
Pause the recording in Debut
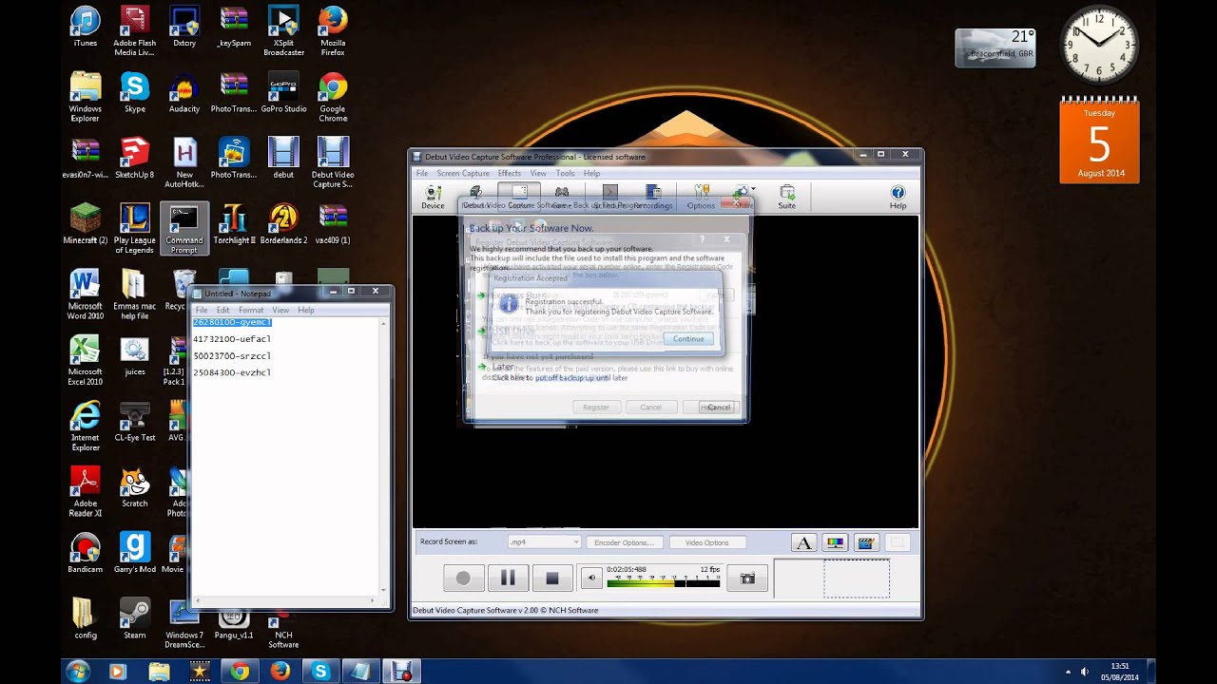508,578
